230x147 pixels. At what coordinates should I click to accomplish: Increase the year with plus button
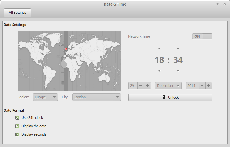[209, 86]
